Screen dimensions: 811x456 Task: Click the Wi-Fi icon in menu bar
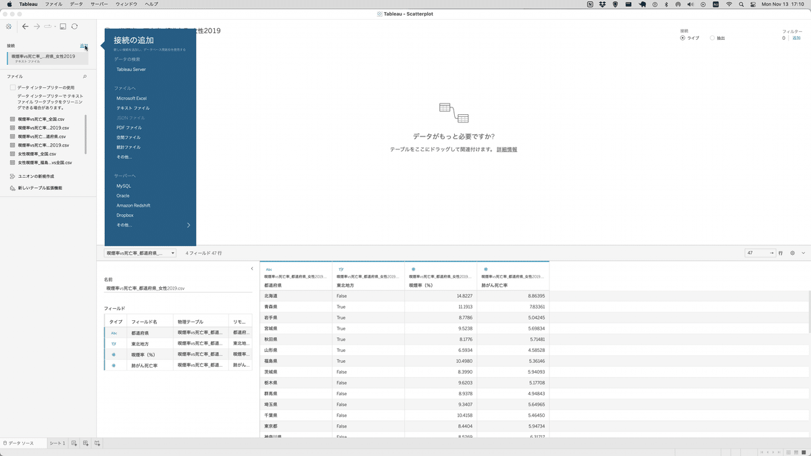729,4
